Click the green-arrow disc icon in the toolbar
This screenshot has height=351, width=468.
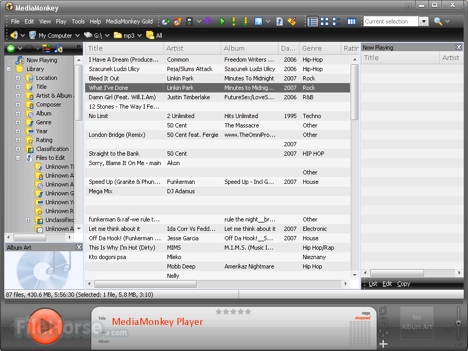[x=166, y=21]
